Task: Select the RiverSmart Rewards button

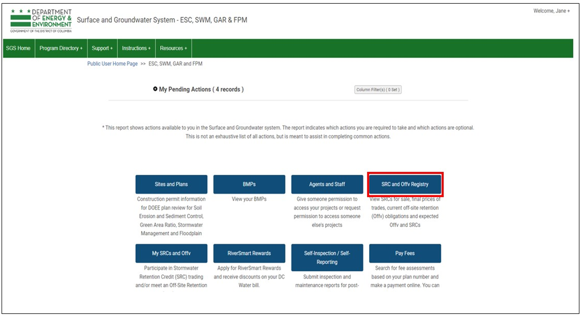Action: [249, 253]
